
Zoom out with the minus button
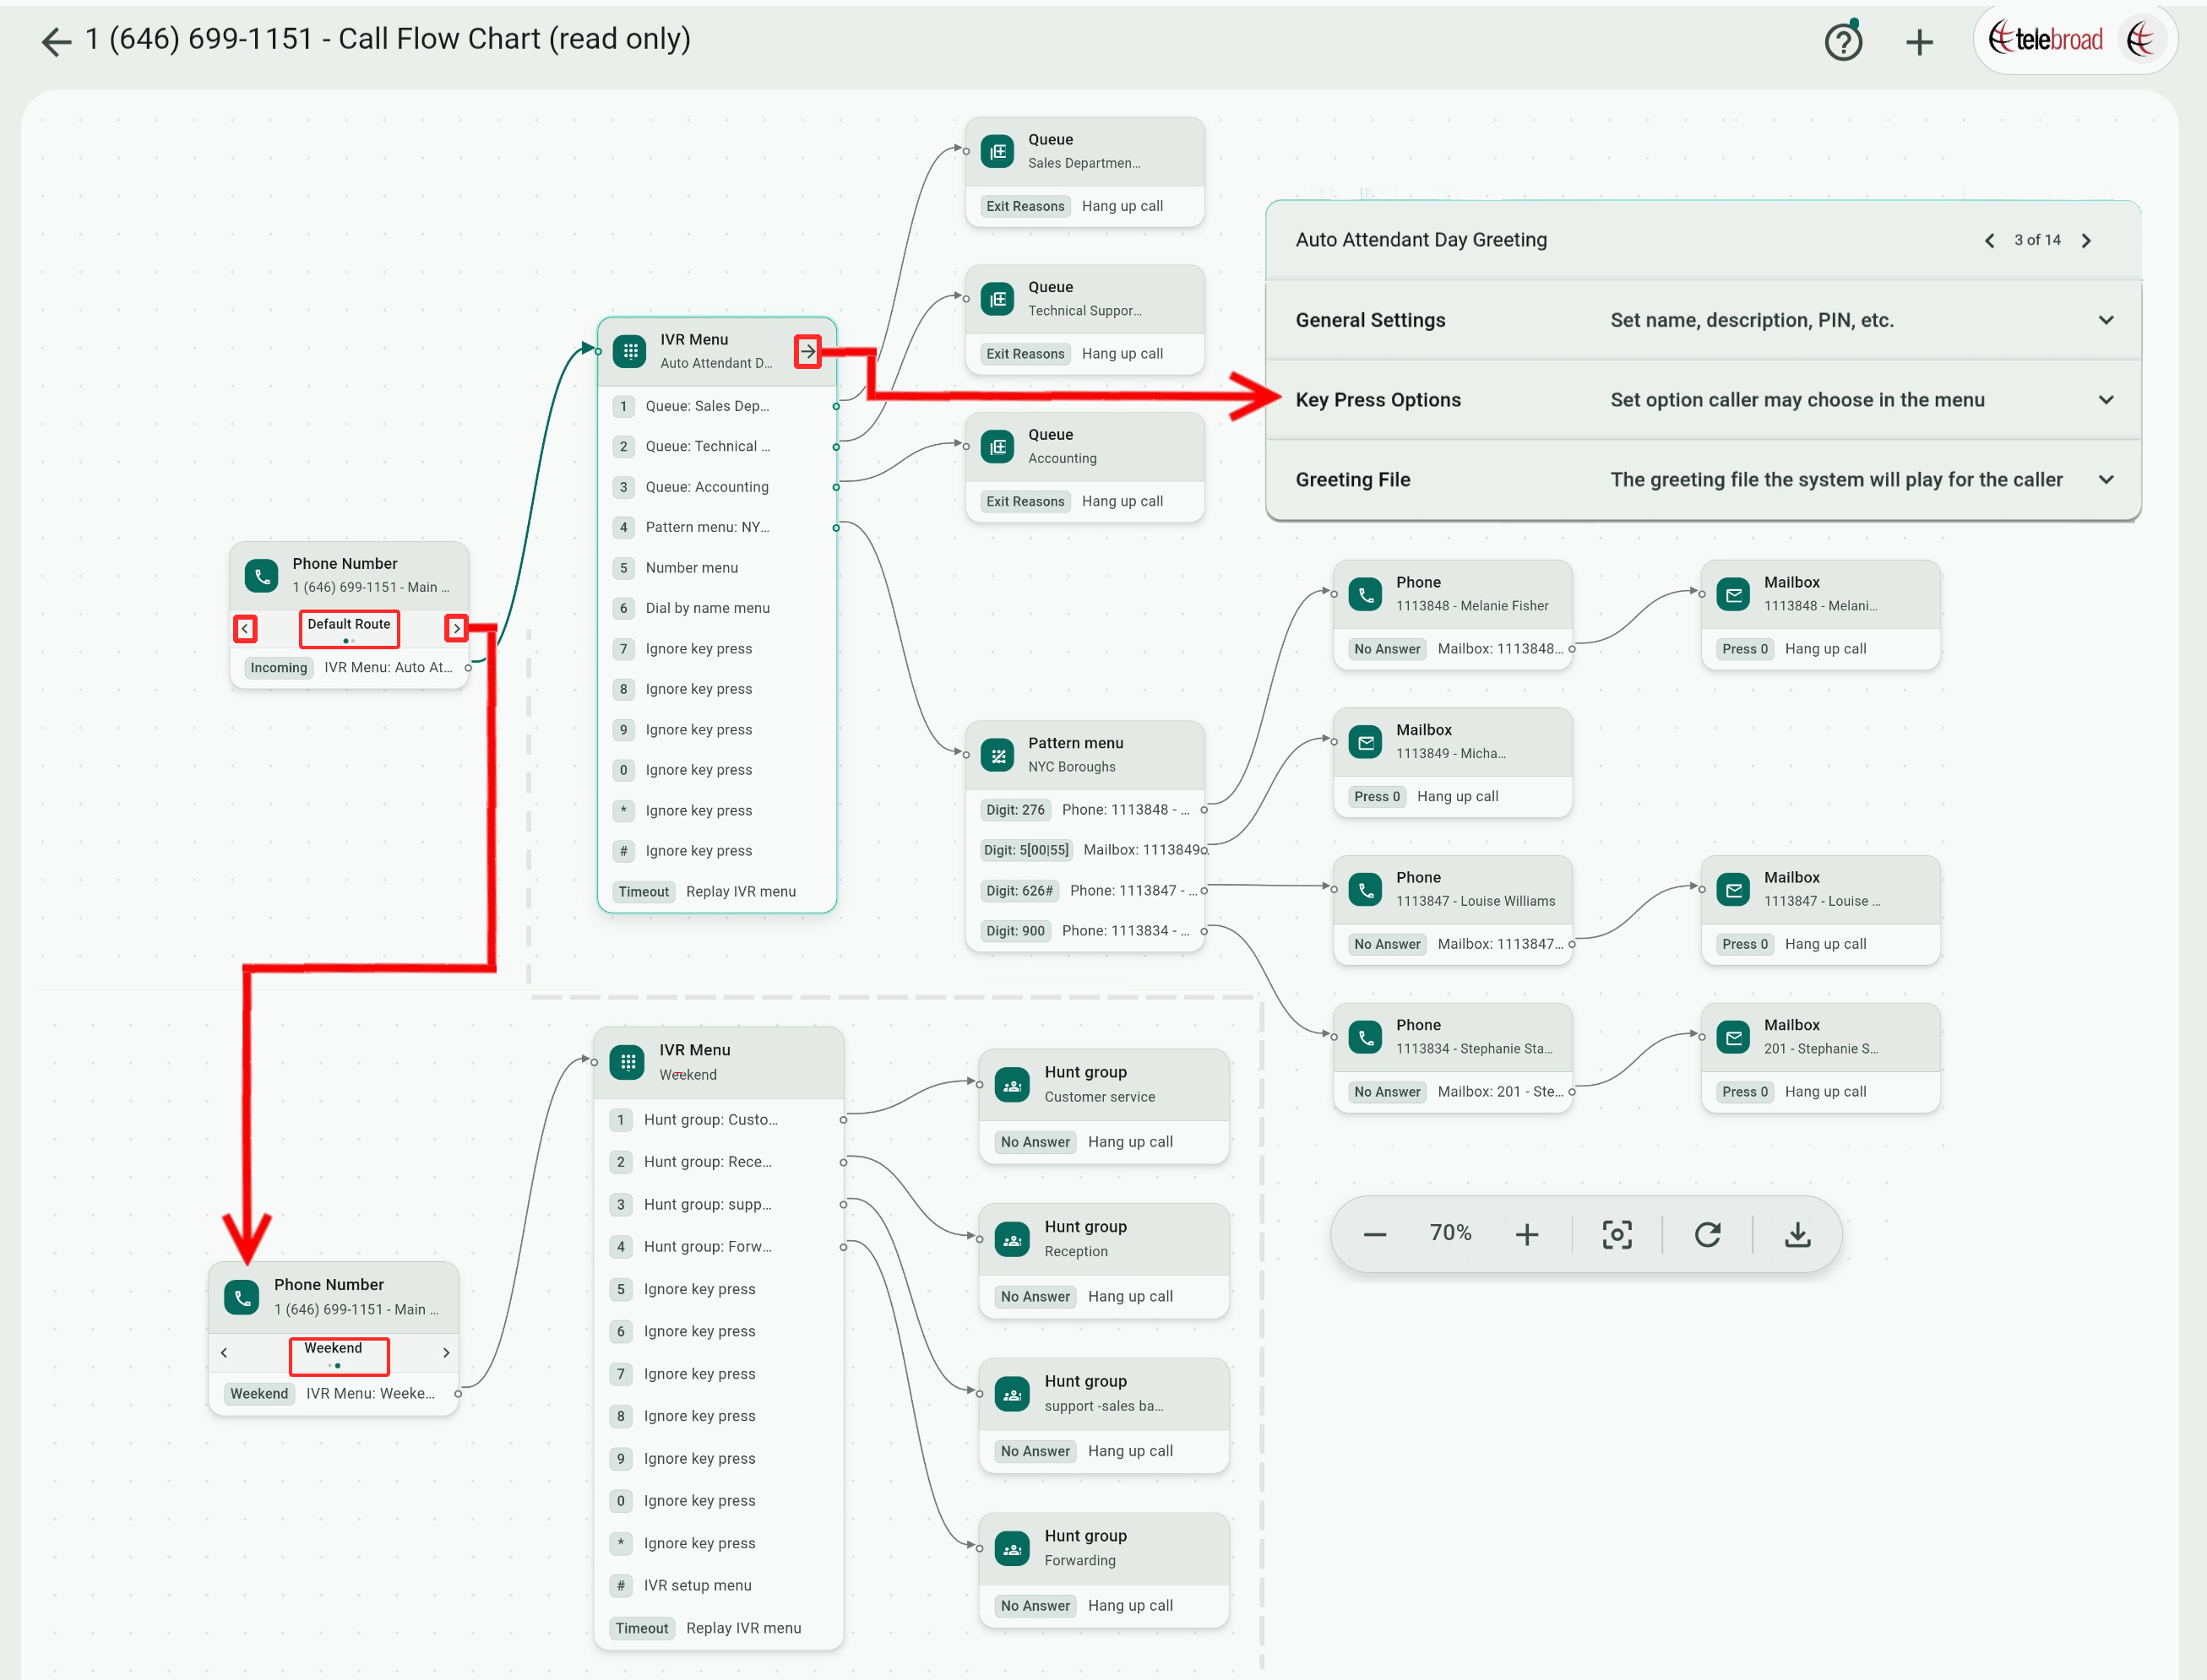[x=1374, y=1234]
